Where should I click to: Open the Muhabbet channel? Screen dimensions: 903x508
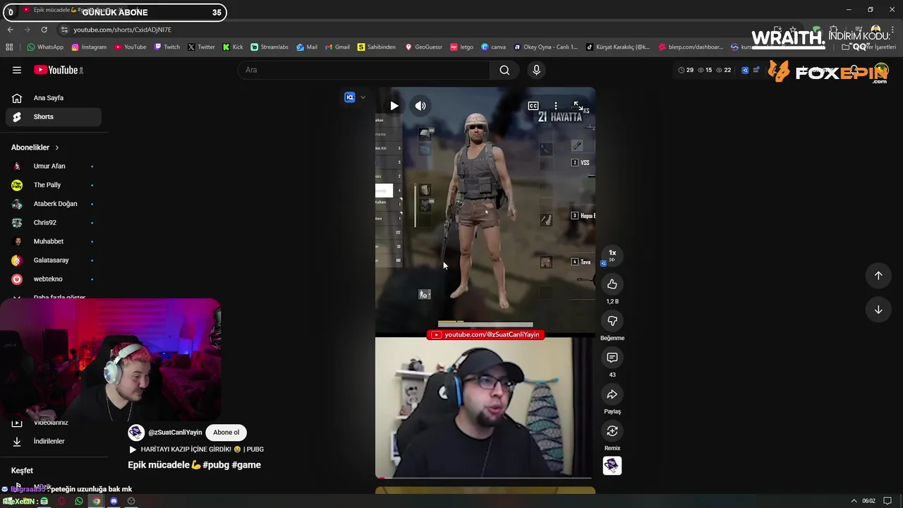click(54, 241)
